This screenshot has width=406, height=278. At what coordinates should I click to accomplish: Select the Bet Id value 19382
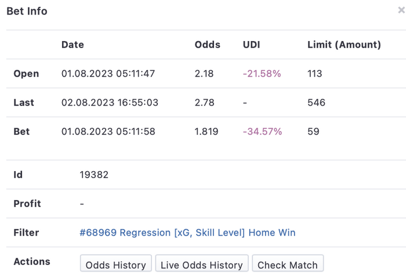point(94,175)
